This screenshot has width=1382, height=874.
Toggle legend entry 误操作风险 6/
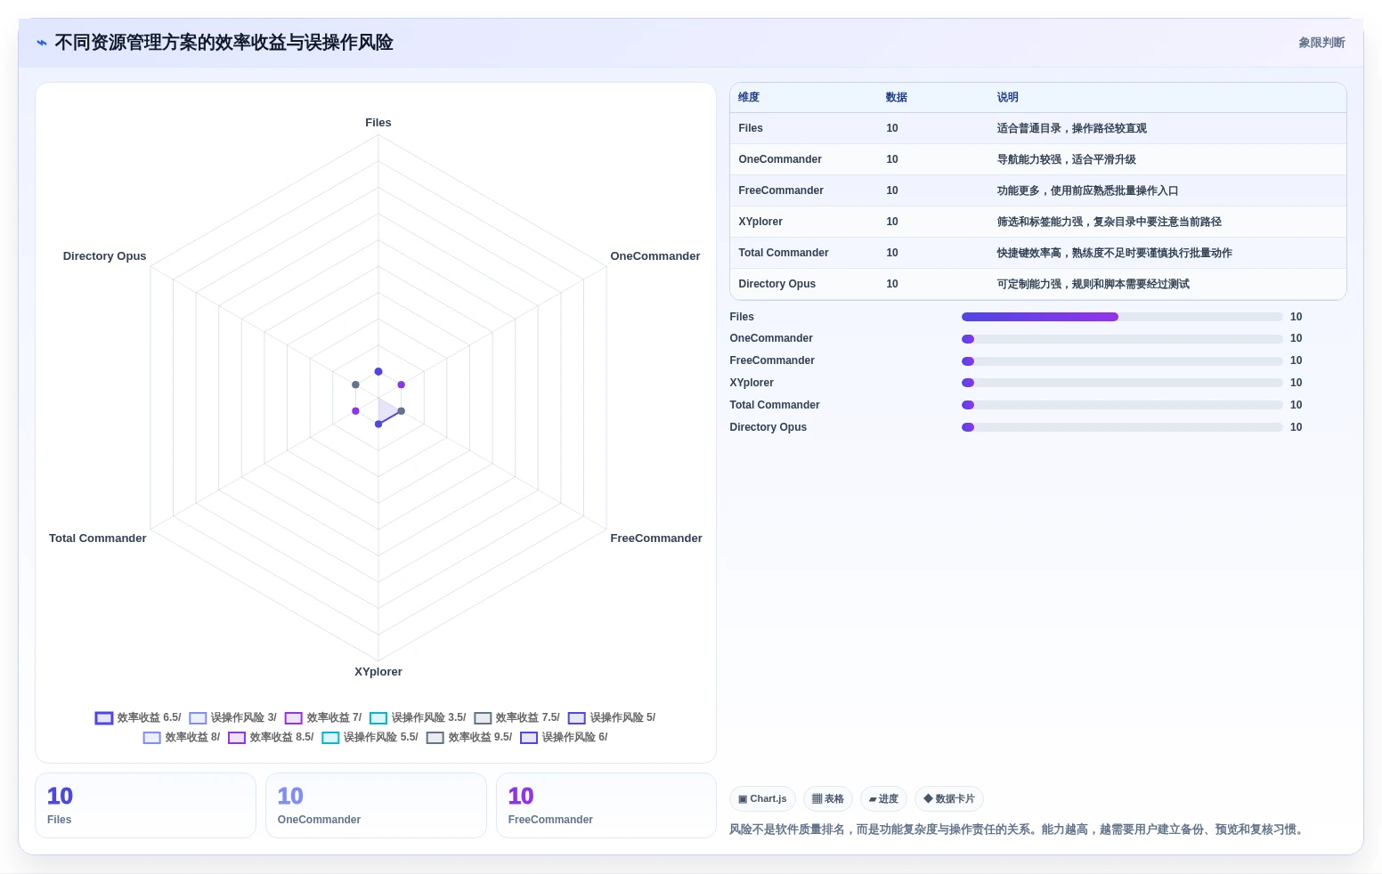click(x=564, y=737)
